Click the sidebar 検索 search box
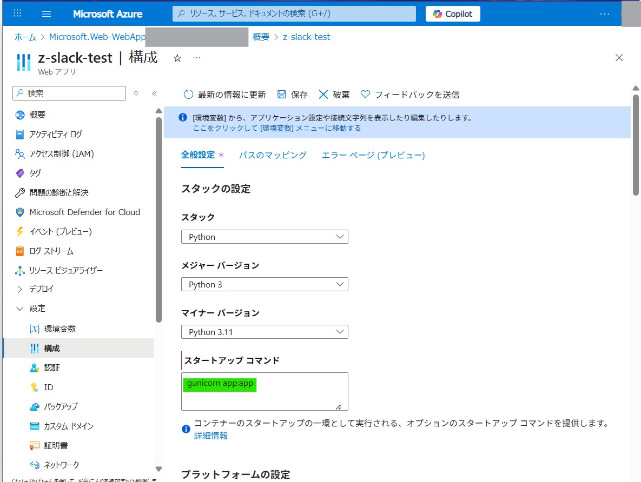Screen dimensions: 641x482 pyautogui.click(x=69, y=93)
